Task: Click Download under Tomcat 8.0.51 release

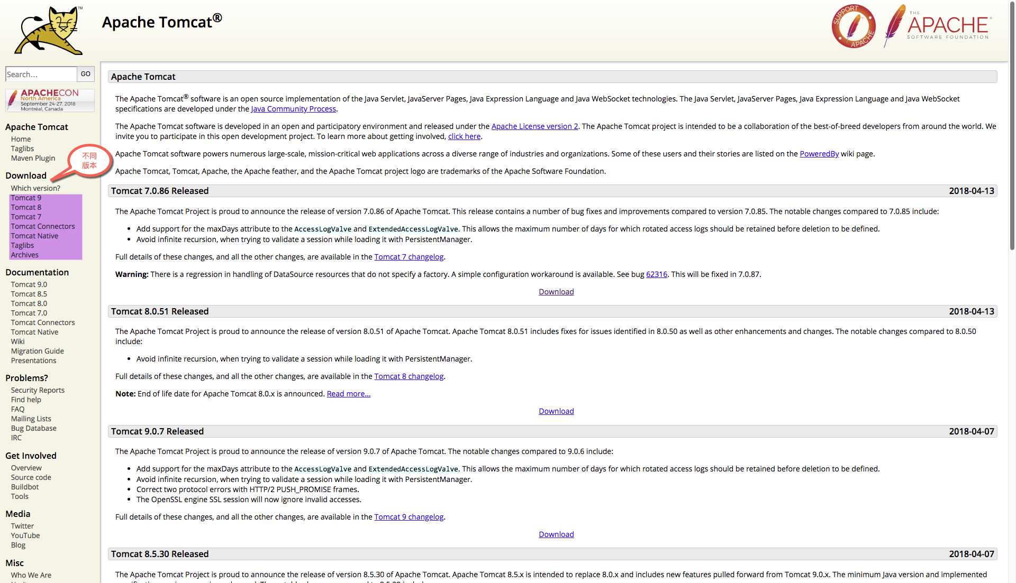Action: (x=556, y=411)
